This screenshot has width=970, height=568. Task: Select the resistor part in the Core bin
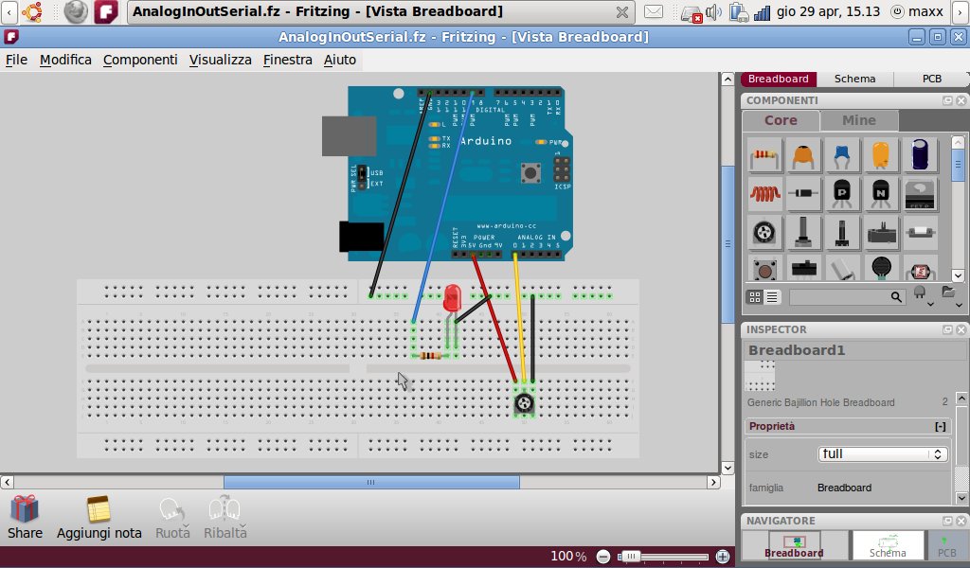tap(764, 155)
